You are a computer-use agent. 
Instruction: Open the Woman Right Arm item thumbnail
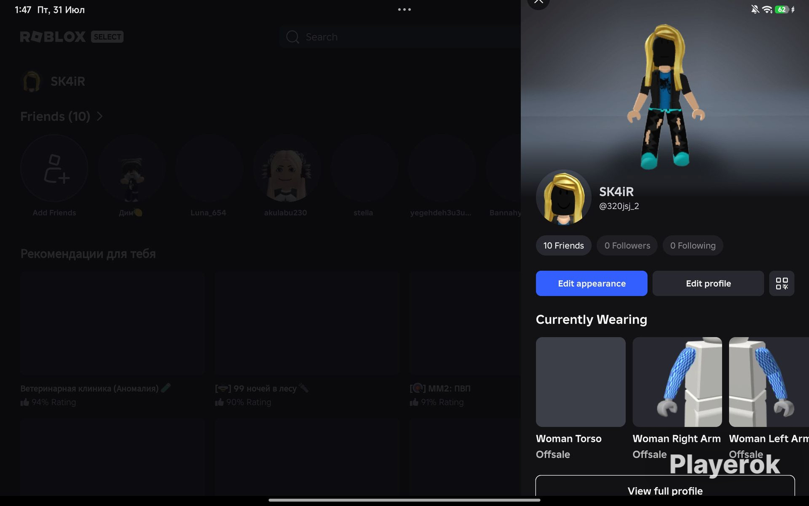tap(677, 382)
